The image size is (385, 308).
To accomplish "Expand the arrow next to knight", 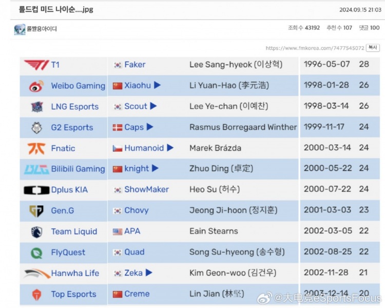I will [x=155, y=168].
